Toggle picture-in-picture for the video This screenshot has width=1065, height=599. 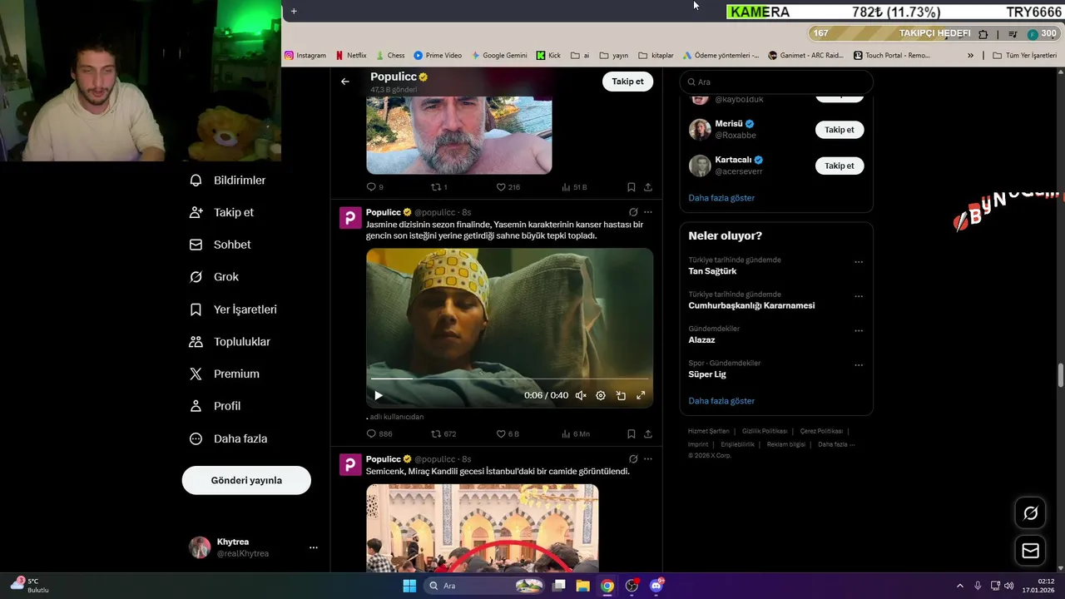(621, 396)
